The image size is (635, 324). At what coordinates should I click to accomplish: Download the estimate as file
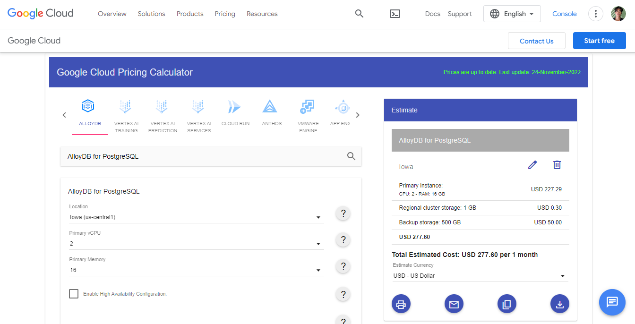point(560,304)
